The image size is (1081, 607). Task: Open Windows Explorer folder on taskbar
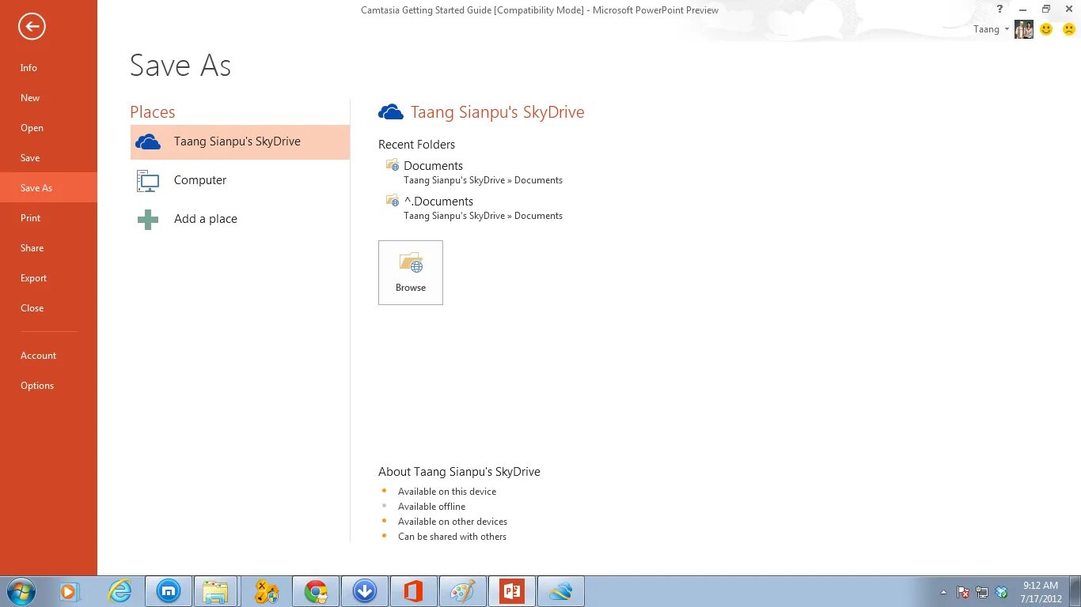click(x=215, y=591)
